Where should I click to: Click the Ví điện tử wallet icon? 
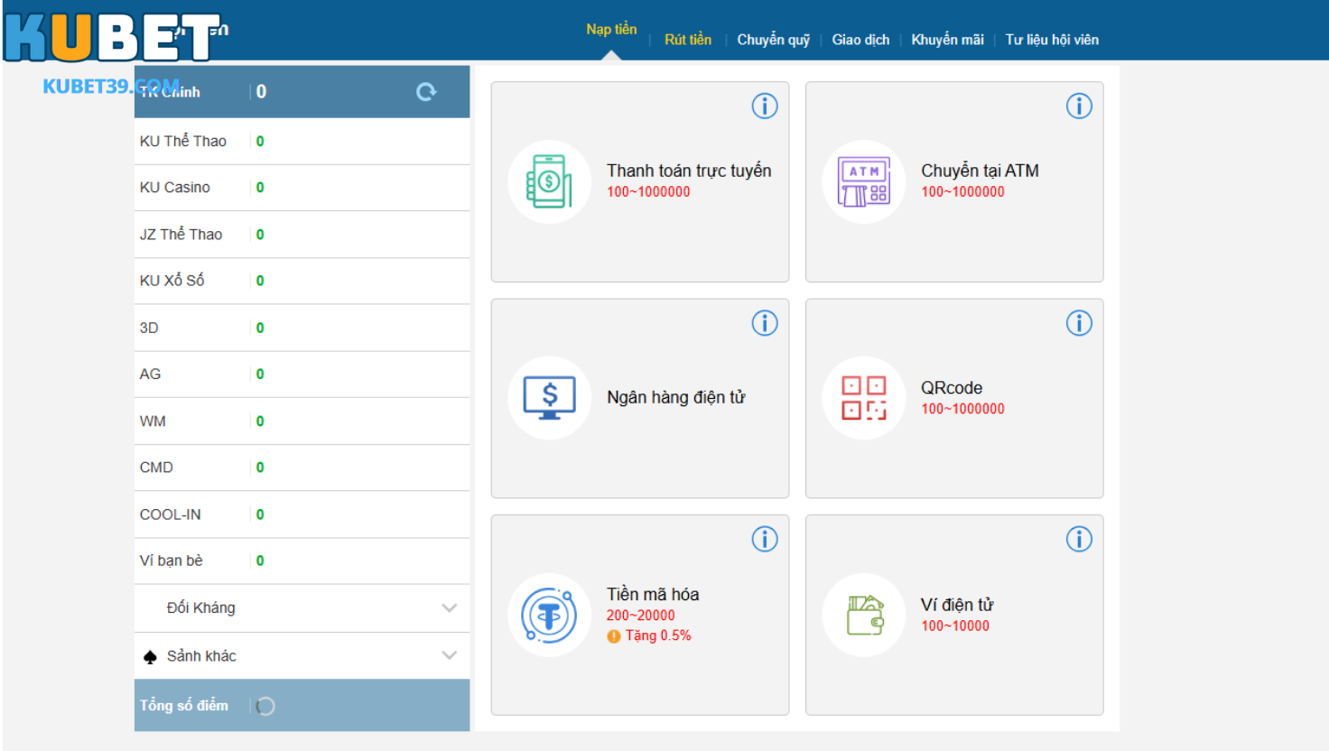pos(864,616)
